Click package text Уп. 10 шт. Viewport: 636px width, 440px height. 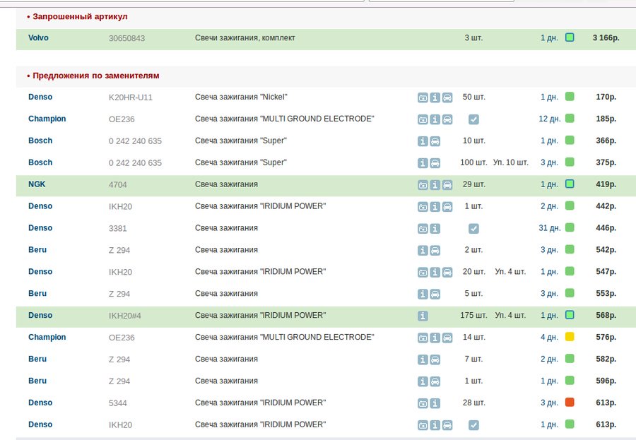[511, 162]
